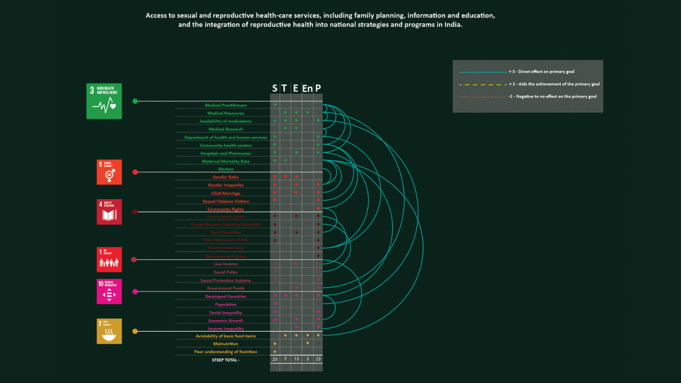Viewport: 681px width, 383px height.
Task: Click the SDG 10 Reduced Inequalities icon
Action: [109, 291]
